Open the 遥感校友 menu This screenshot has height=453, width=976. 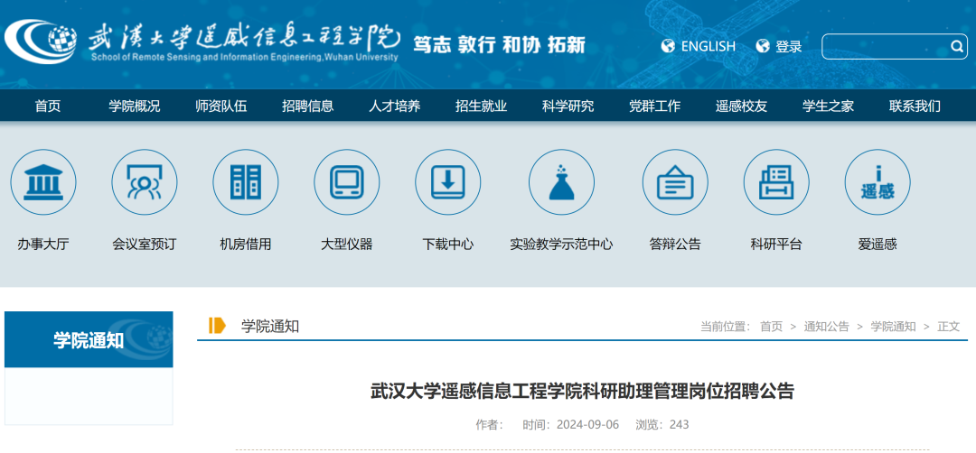(x=741, y=106)
